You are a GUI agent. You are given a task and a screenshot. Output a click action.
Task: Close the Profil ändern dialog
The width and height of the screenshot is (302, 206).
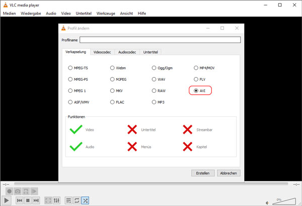click(x=237, y=28)
